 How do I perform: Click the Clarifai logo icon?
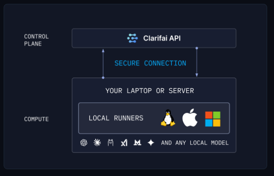[132, 38]
